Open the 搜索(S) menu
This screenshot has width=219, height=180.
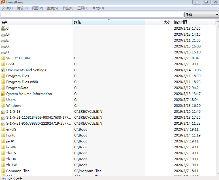click(x=52, y=8)
